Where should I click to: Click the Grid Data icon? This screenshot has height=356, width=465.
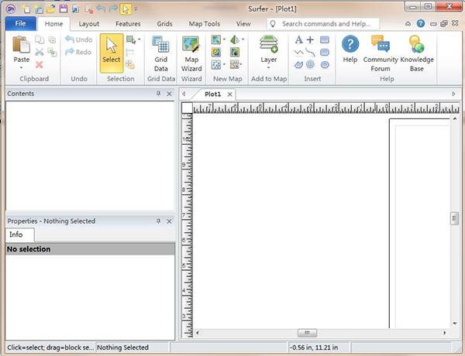pyautogui.click(x=160, y=45)
